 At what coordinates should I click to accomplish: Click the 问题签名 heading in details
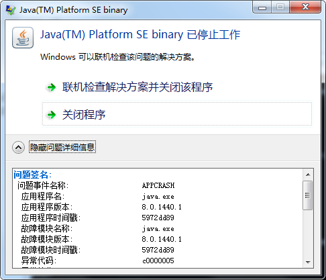pyautogui.click(x=32, y=175)
